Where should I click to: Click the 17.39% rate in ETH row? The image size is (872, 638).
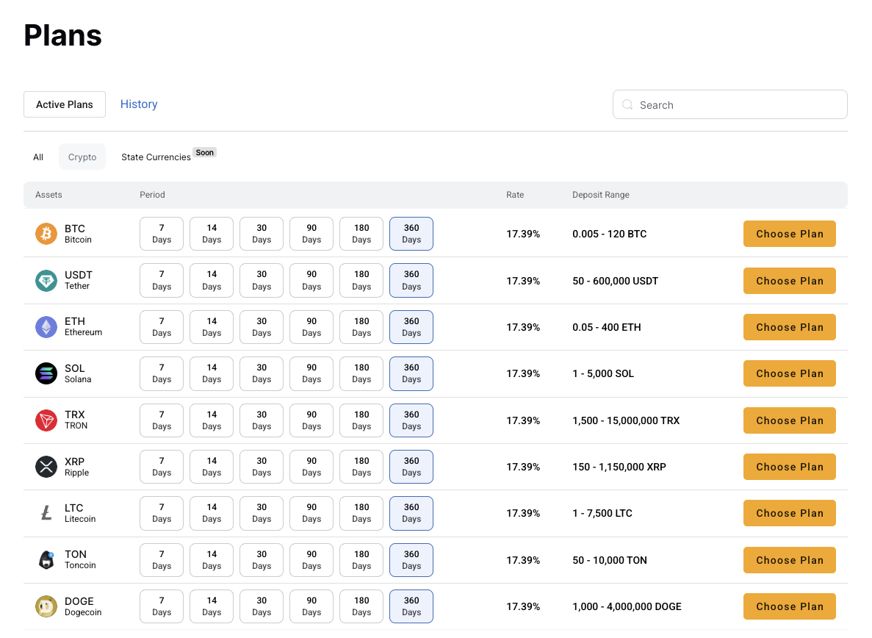(x=523, y=327)
